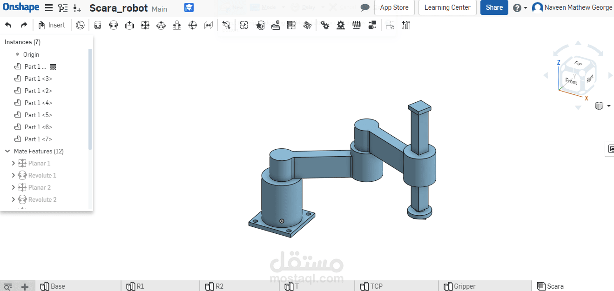Select the Planar mate tool
This screenshot has width=614, height=291.
tap(145, 25)
